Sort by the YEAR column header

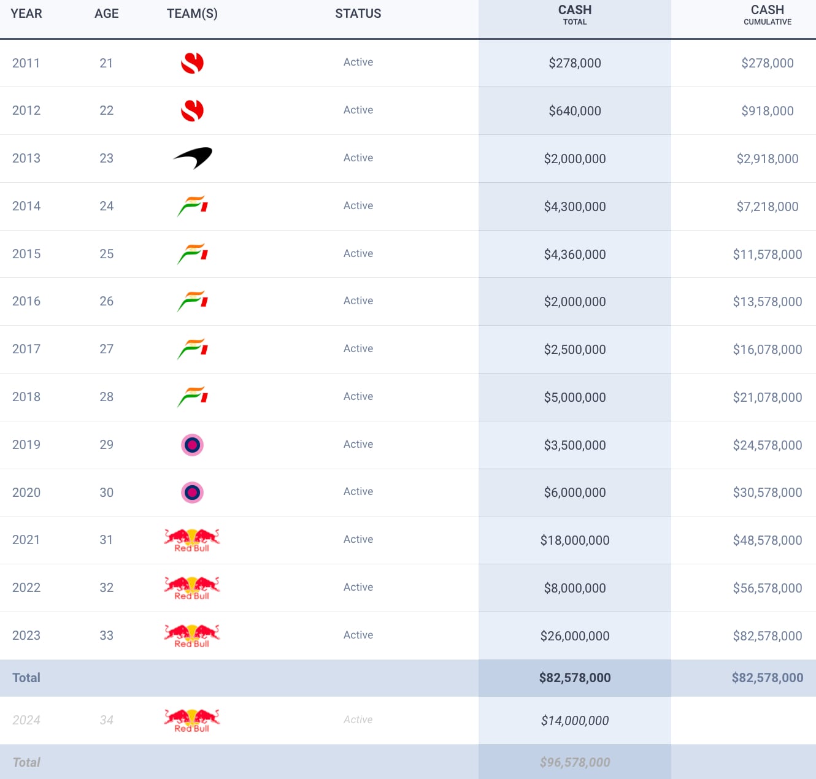[x=26, y=13]
